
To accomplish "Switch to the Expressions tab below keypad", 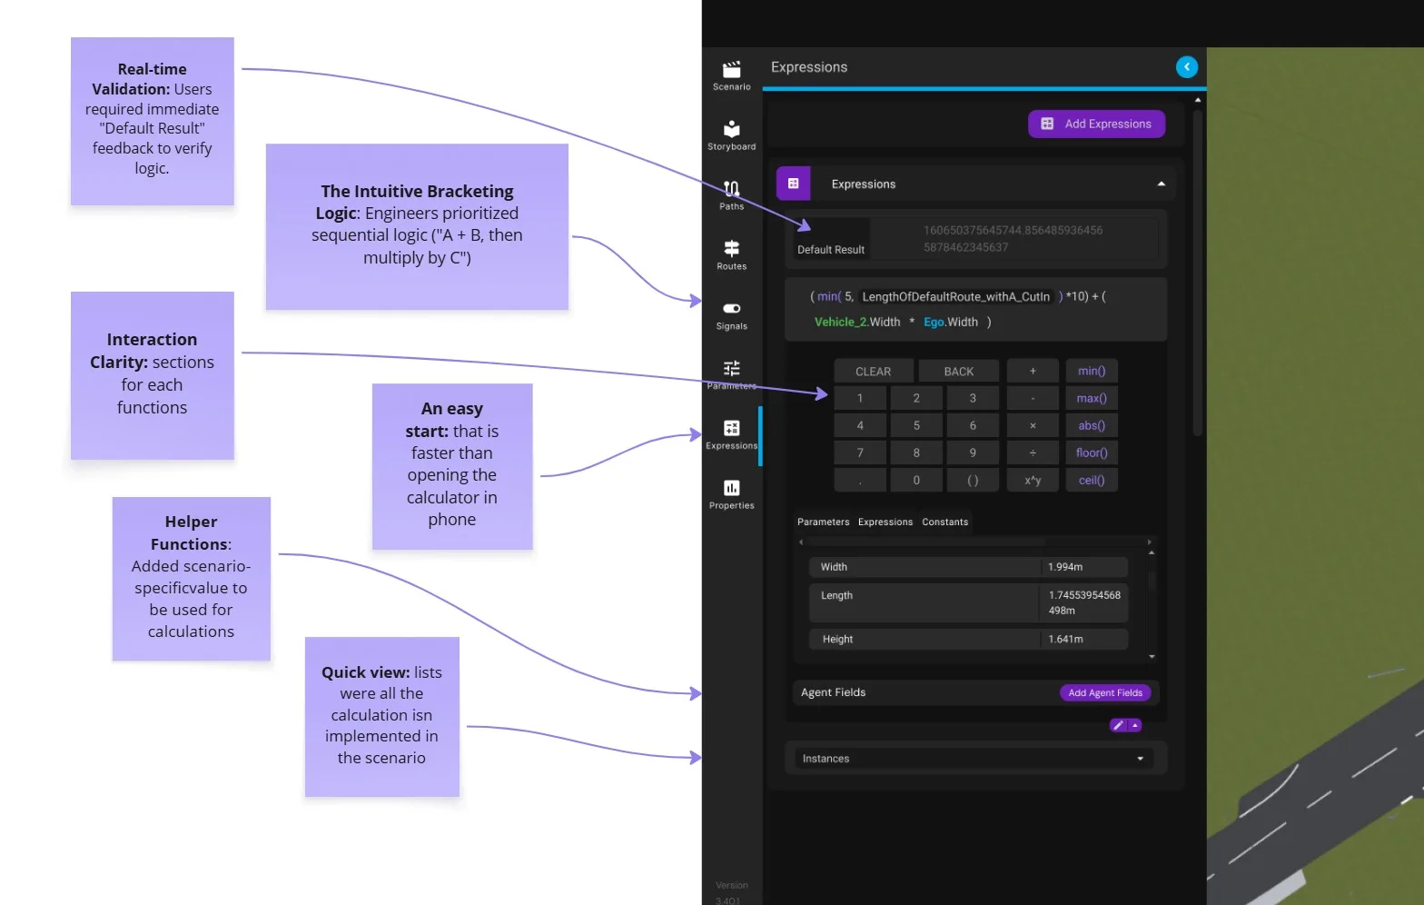I will click(885, 522).
